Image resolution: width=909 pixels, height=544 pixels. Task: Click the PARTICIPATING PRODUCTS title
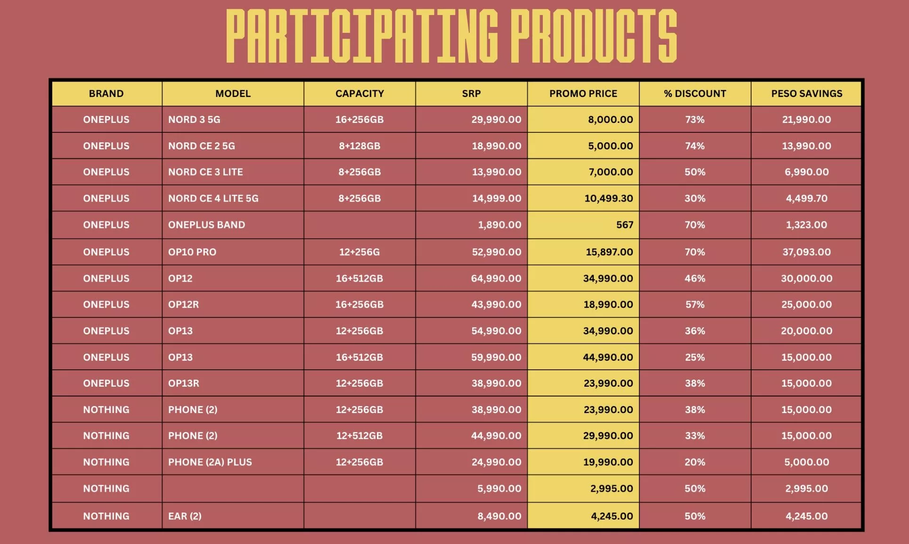(x=451, y=35)
